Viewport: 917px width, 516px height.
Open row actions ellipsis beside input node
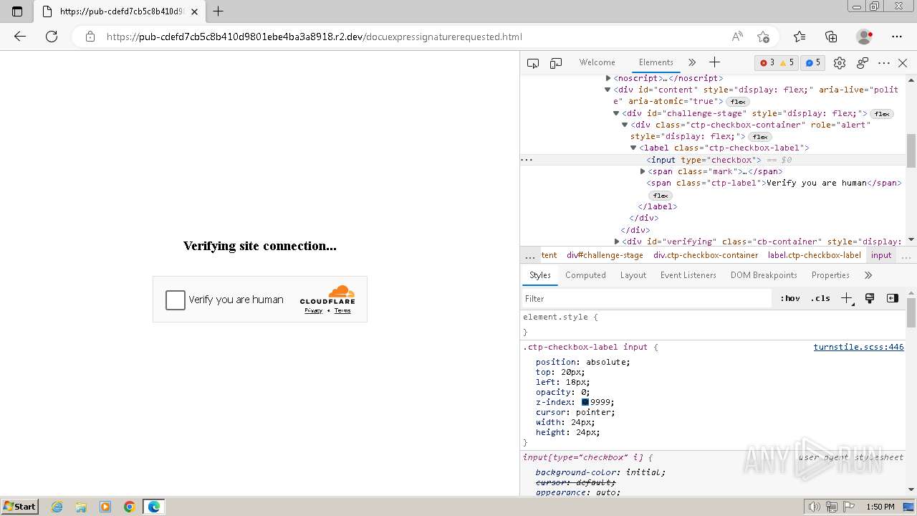527,160
